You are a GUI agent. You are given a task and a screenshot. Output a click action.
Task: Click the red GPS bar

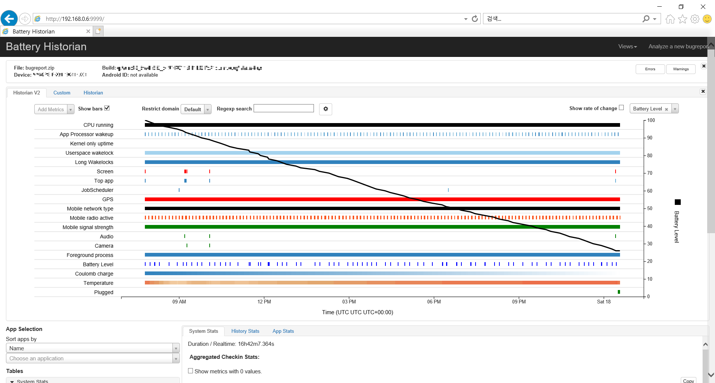382,199
